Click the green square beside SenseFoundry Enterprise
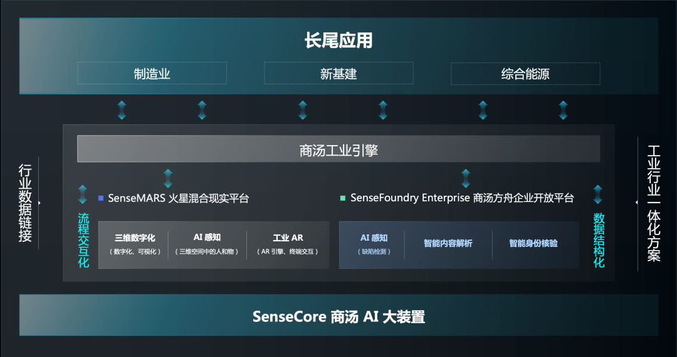The image size is (677, 357). [343, 198]
